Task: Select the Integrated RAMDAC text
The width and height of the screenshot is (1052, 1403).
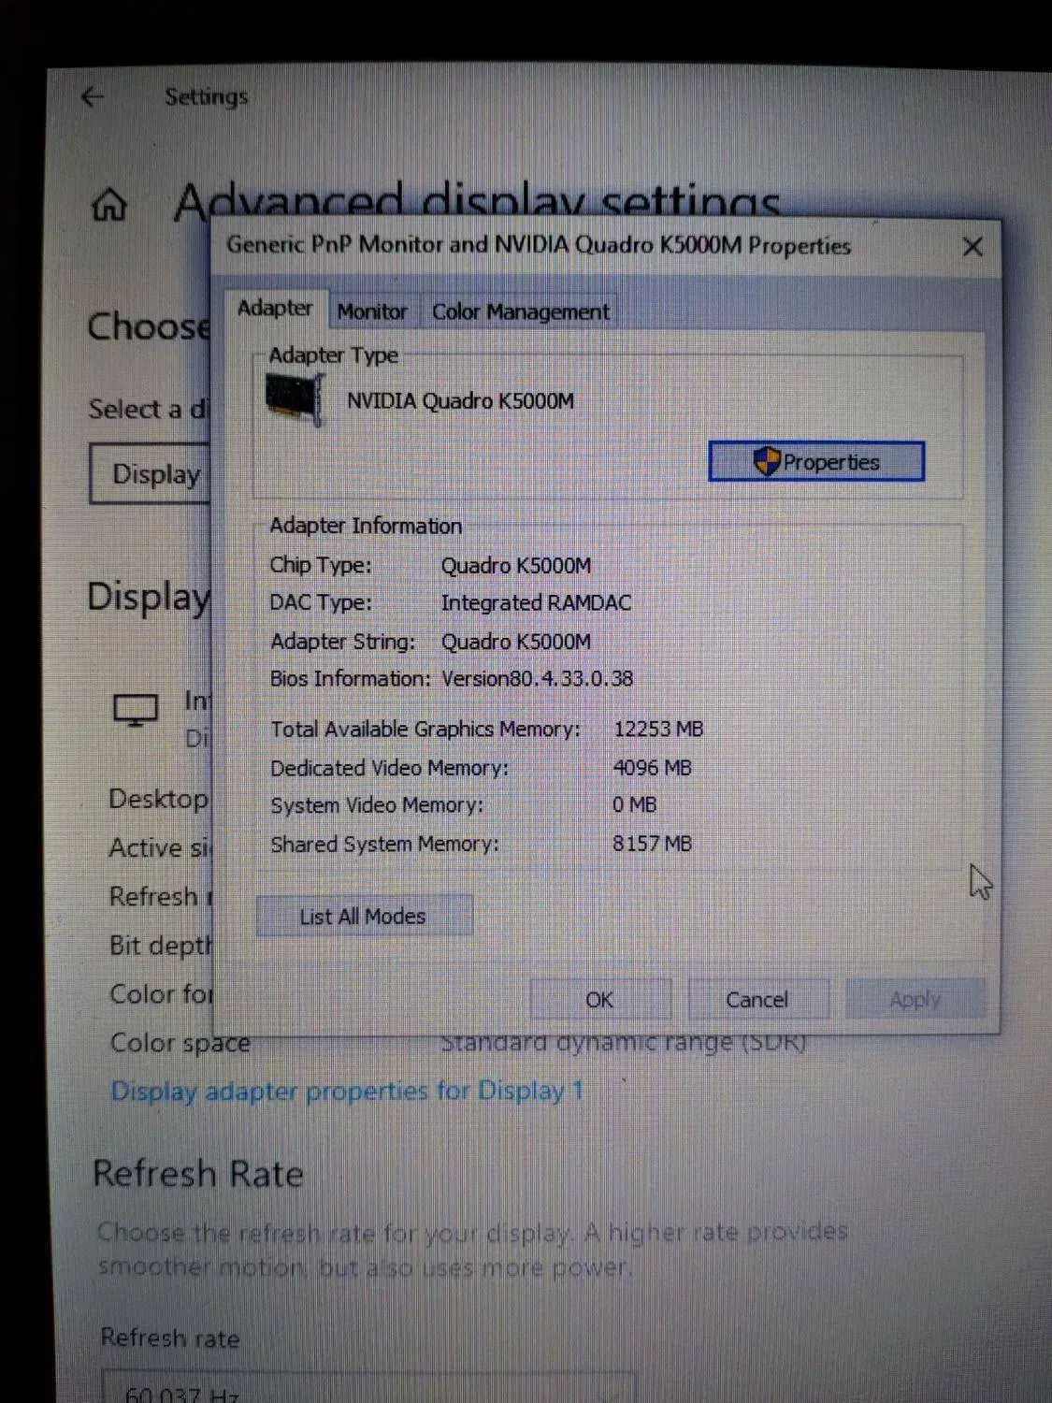Action: pyautogui.click(x=536, y=603)
